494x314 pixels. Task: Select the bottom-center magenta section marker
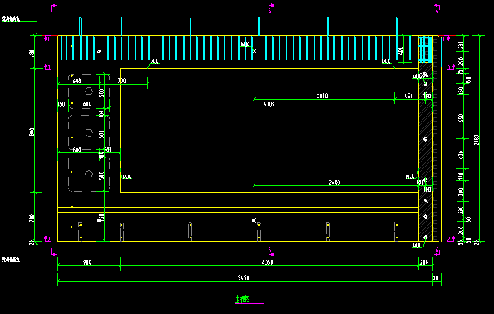(271, 252)
